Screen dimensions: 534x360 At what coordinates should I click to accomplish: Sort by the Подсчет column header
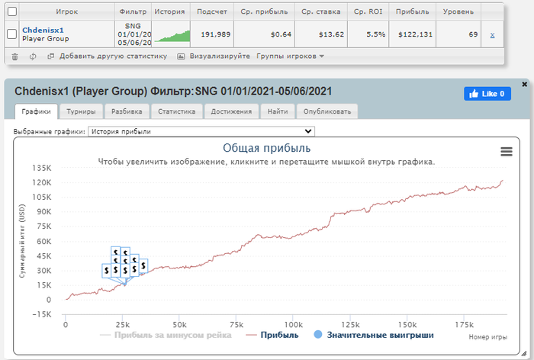[x=212, y=11]
